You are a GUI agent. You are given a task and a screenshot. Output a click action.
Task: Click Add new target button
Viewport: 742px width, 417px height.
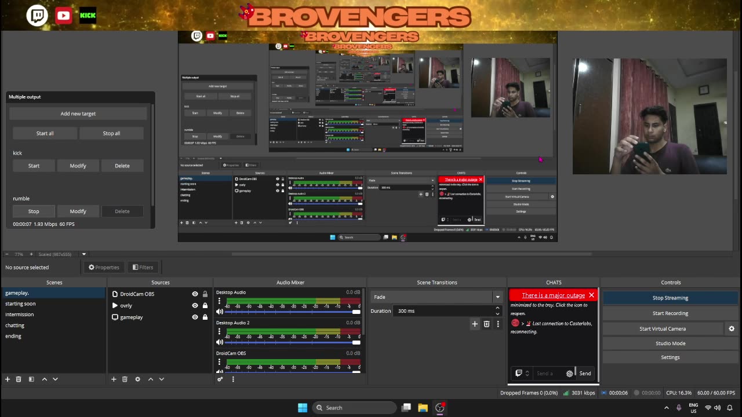pos(78,114)
